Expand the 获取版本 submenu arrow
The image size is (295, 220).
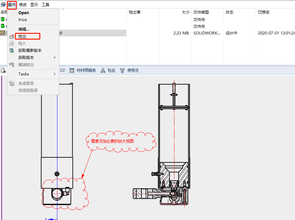[x=54, y=58]
